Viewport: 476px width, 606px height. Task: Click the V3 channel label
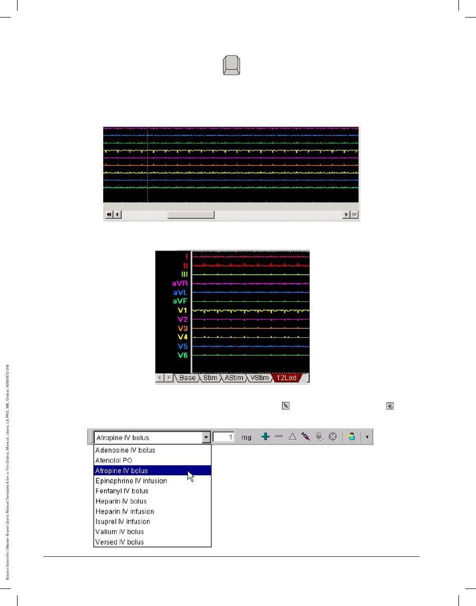pos(183,328)
